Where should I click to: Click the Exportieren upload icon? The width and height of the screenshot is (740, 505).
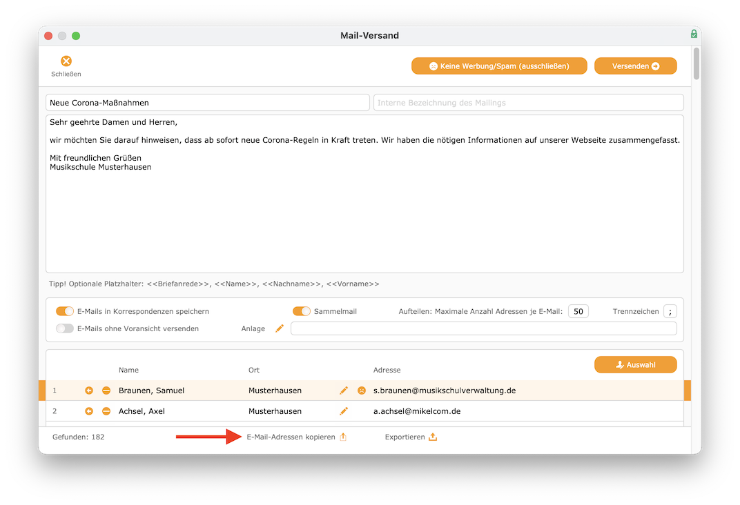(x=433, y=437)
